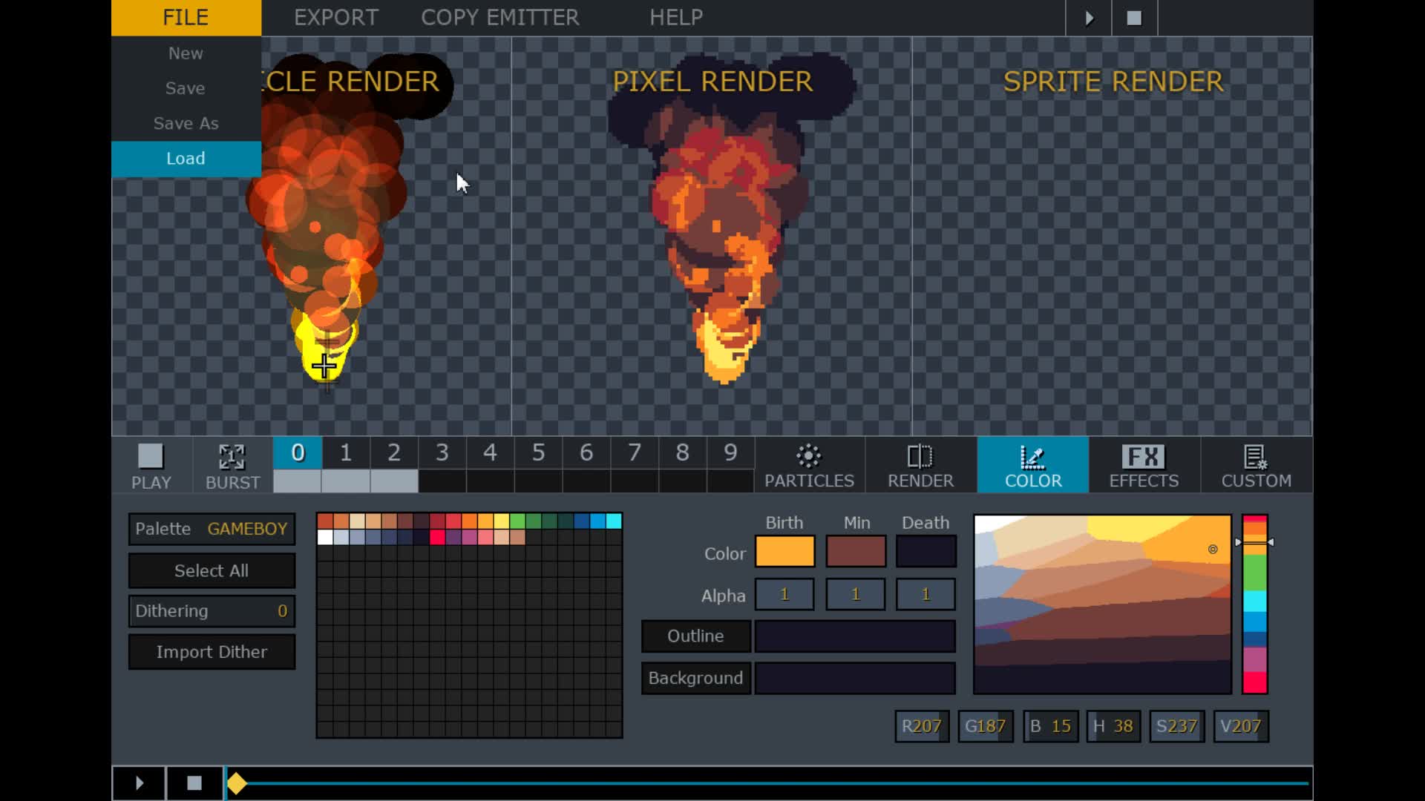Click the top bar play arrow
Viewport: 1425px width, 801px height.
coord(1089,18)
